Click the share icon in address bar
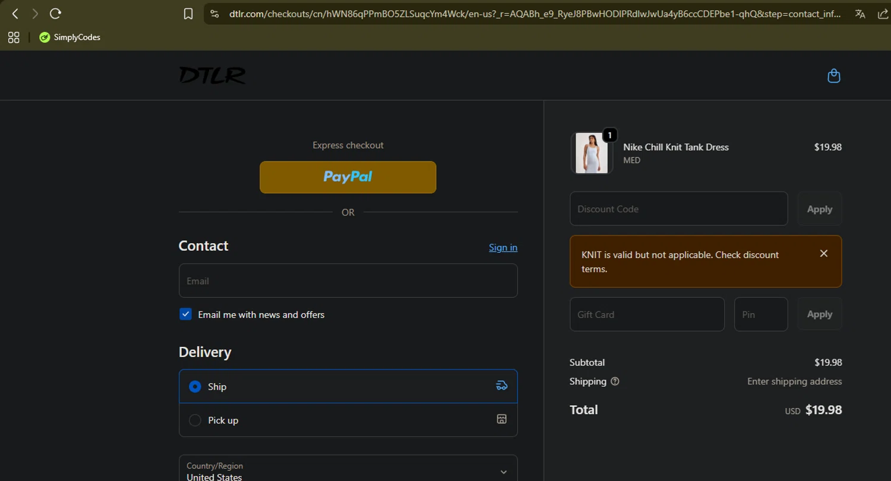891x481 pixels. [883, 14]
